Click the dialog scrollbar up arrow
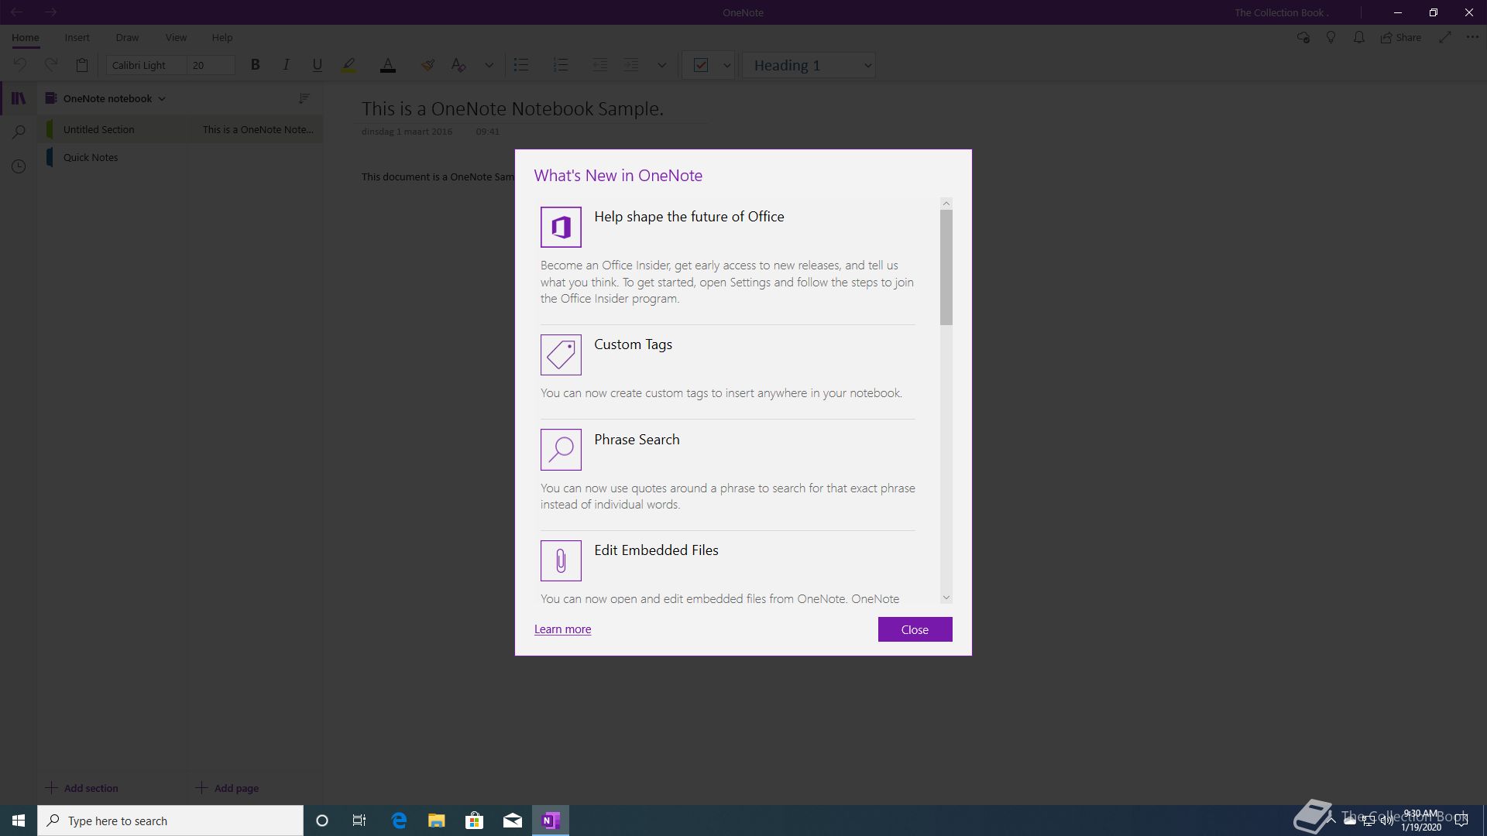The width and height of the screenshot is (1487, 836). pyautogui.click(x=946, y=204)
